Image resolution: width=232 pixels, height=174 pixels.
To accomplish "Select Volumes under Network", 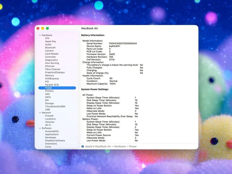I will [x=50, y=122].
